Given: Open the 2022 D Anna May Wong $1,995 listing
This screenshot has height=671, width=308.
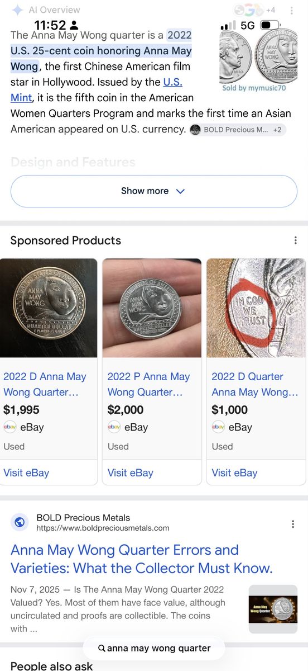Looking at the screenshot, I should 45,384.
